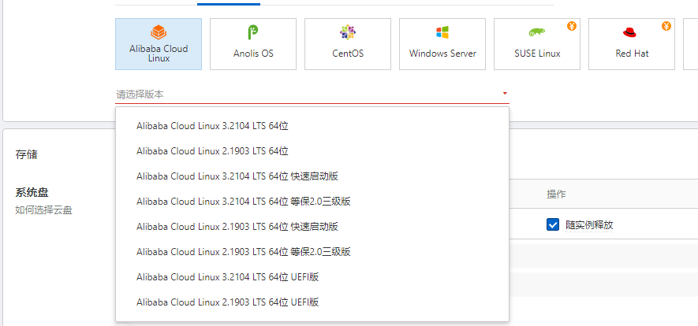This screenshot has width=698, height=326.
Task: Select 2.1903 LTS 64位 UEFI版 option
Action: click(227, 302)
